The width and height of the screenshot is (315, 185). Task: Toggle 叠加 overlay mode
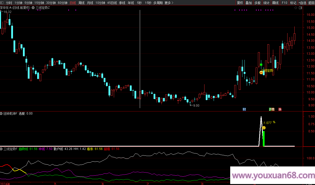249,3
